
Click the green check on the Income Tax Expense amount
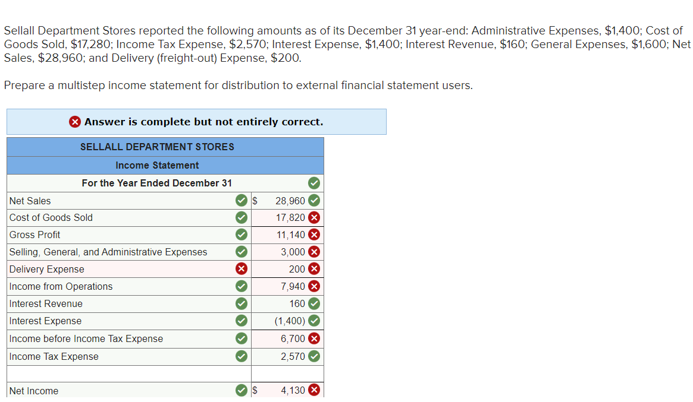[315, 356]
